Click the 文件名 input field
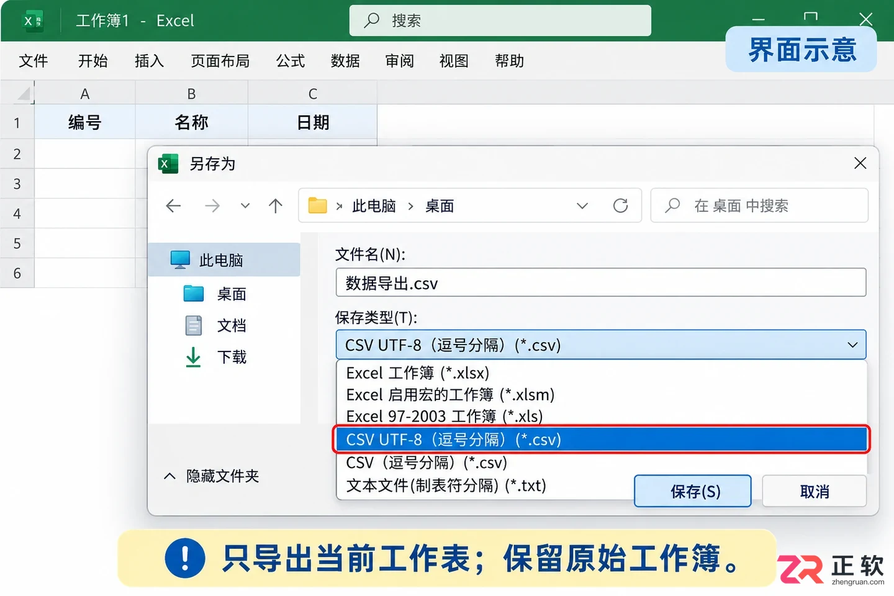894x596 pixels. click(601, 282)
